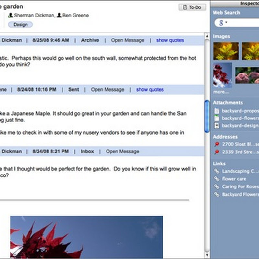Click the 8/24/08 8:21 PM date
Viewport: 259px width, 259px height.
(x=51, y=151)
